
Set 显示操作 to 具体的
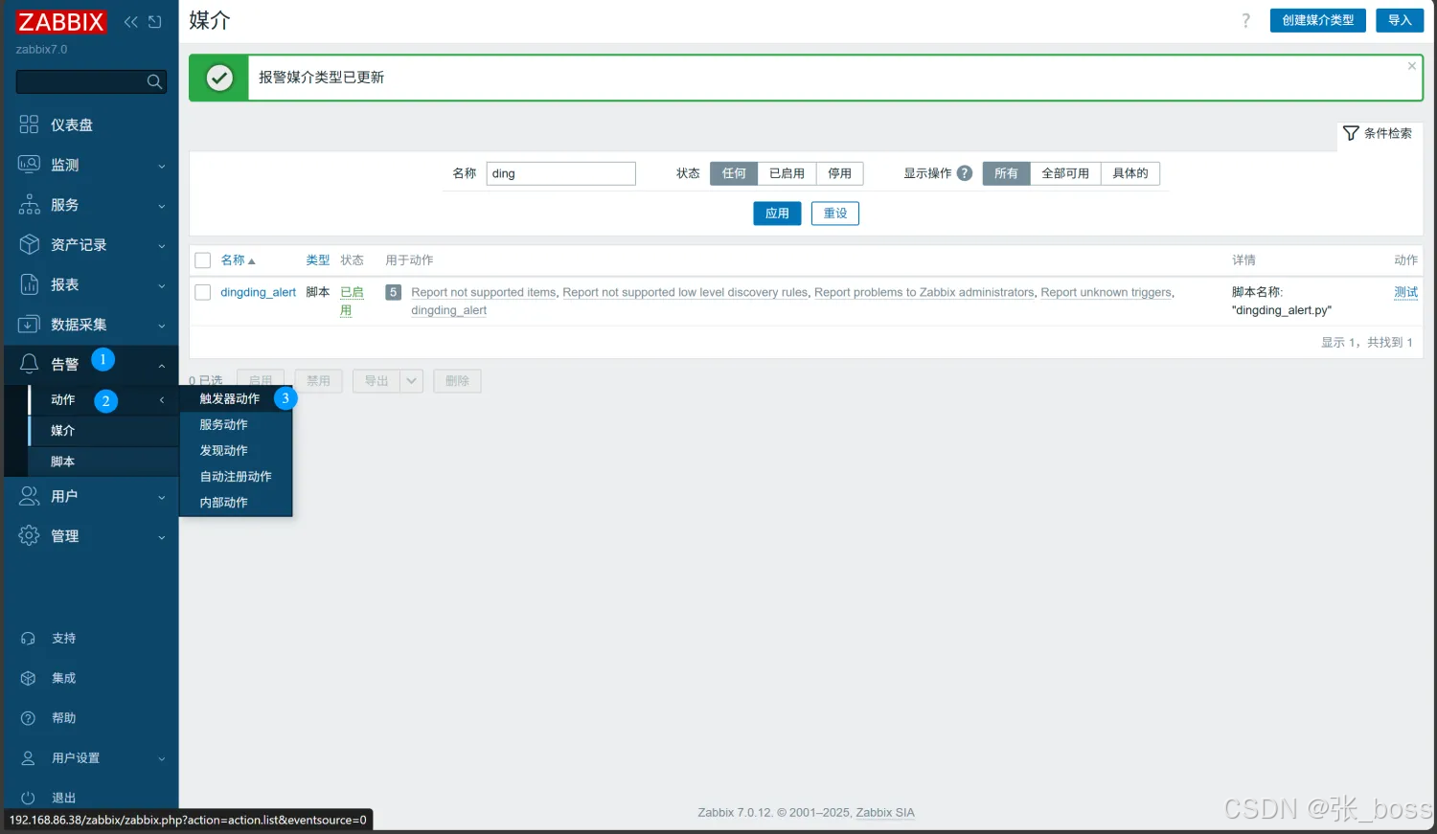point(1130,173)
